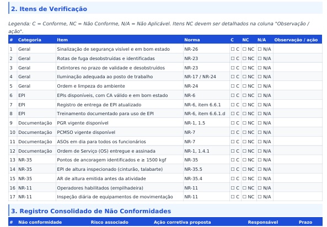
Task: Click the NR-6, item 6.6.1.d cell
Action: click(x=206, y=113)
